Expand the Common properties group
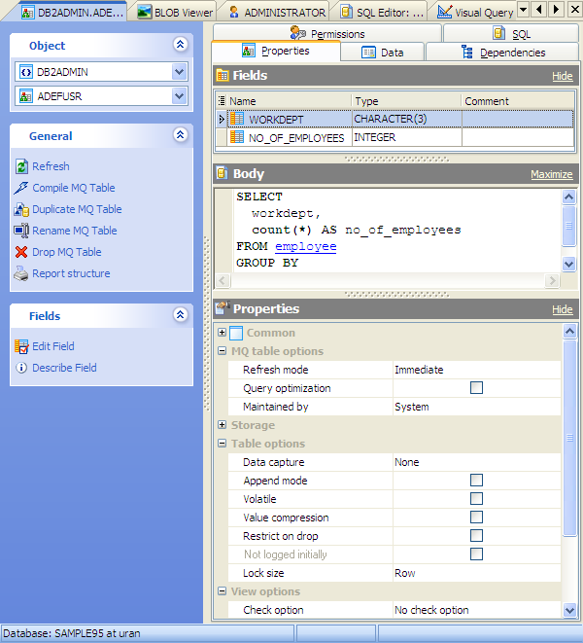Screen dimensions: 583x643 (223, 332)
